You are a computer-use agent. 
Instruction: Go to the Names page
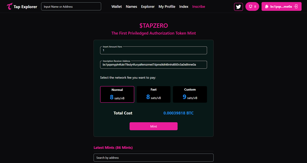(131, 7)
